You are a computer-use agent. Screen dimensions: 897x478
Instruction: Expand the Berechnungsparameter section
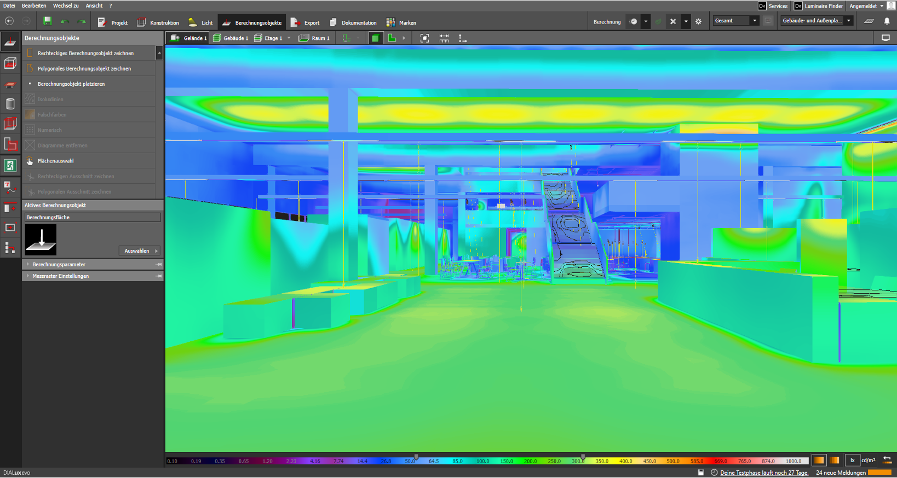point(59,265)
